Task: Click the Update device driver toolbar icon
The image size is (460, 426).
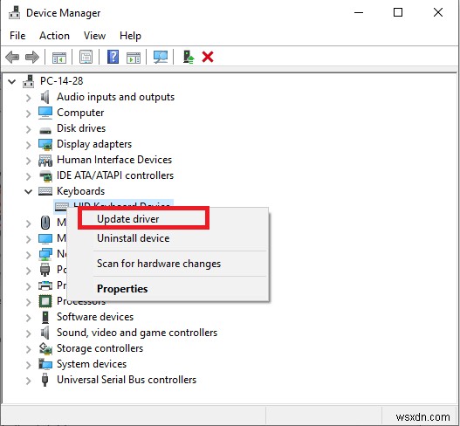Action: click(x=189, y=57)
